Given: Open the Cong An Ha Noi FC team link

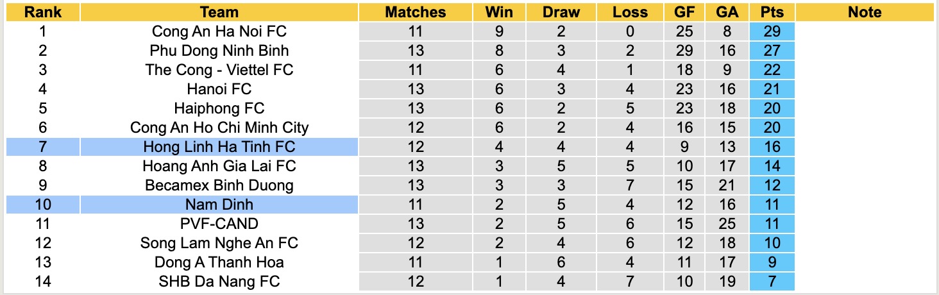Looking at the screenshot, I should point(219,31).
